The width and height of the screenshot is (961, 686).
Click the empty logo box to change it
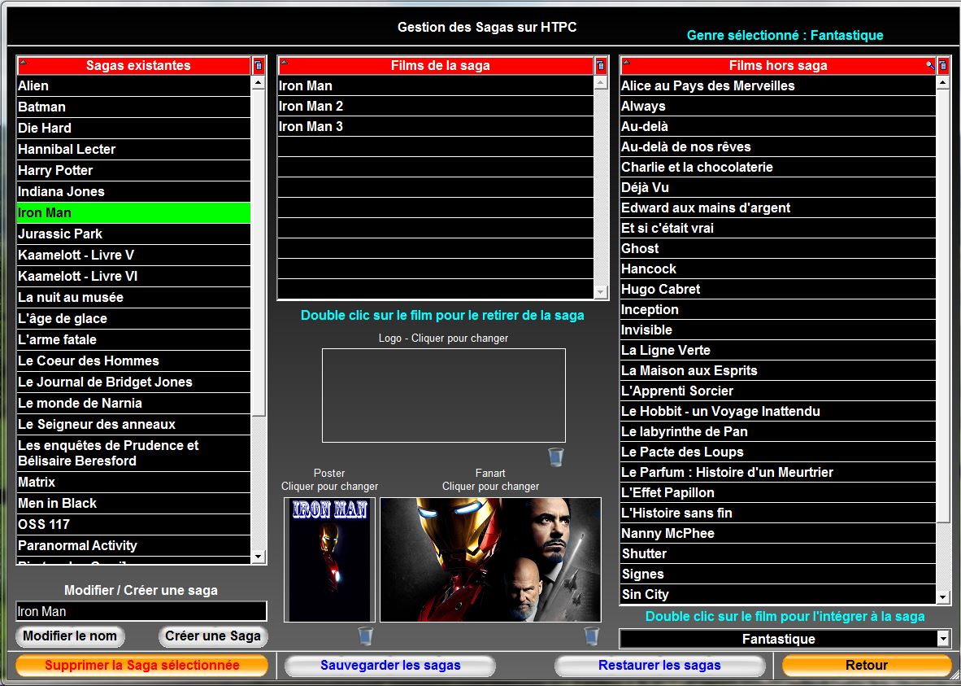tap(444, 395)
